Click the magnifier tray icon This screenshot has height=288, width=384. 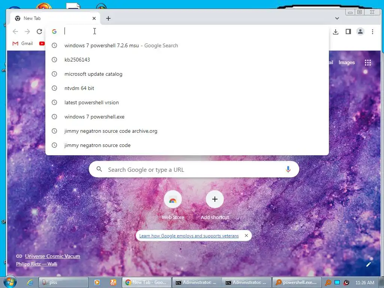click(328, 282)
